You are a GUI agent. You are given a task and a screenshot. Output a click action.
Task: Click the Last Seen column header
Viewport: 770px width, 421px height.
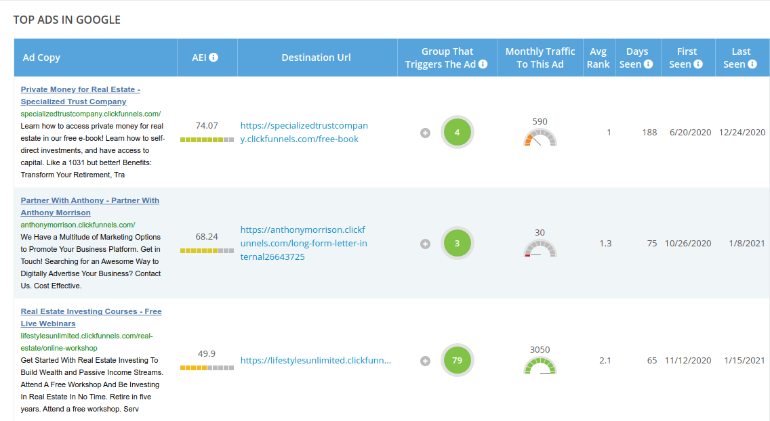click(741, 58)
